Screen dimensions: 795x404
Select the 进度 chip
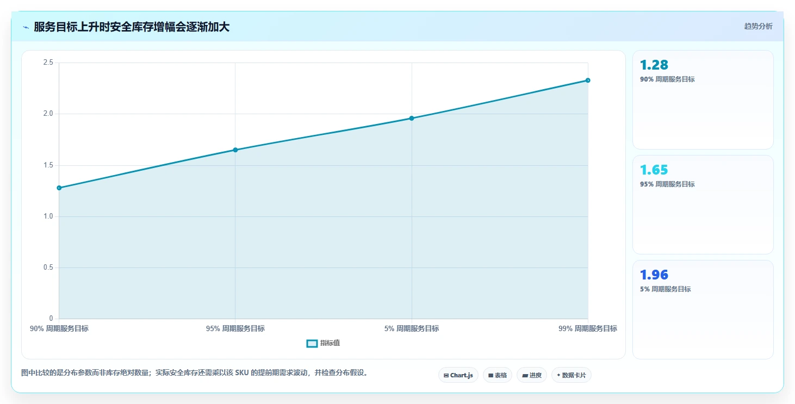coord(532,375)
